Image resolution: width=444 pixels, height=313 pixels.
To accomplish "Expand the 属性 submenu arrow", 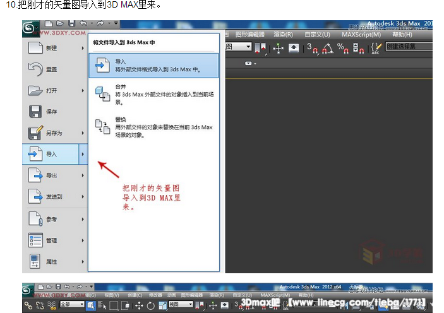I will point(83,262).
